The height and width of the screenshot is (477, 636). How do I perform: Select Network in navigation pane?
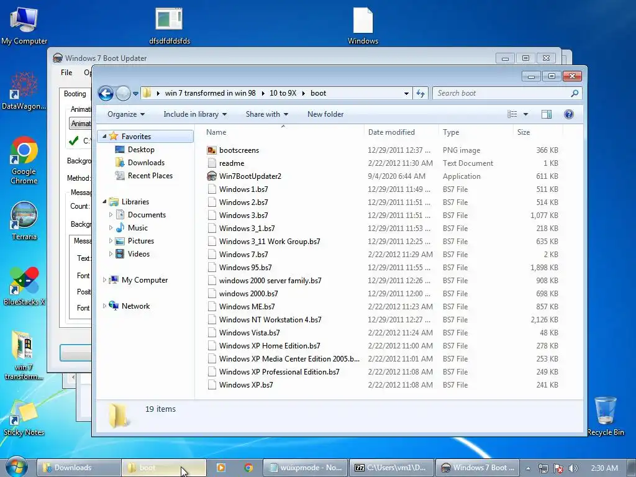pyautogui.click(x=135, y=306)
